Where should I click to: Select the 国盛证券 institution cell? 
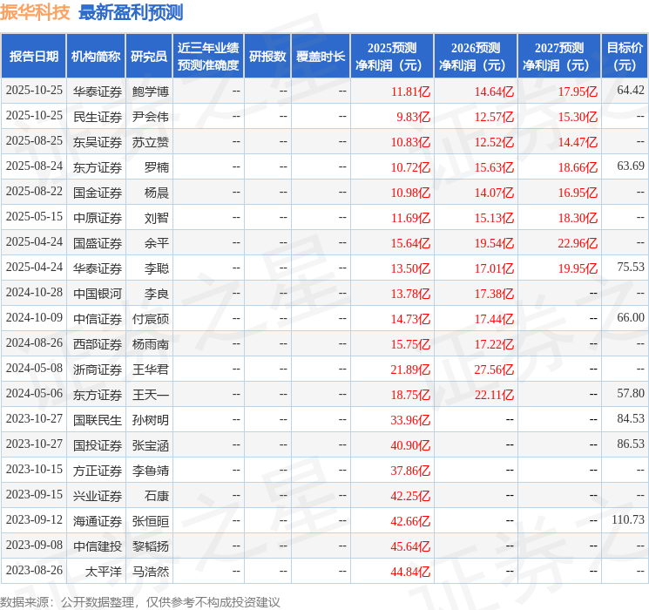coord(98,243)
